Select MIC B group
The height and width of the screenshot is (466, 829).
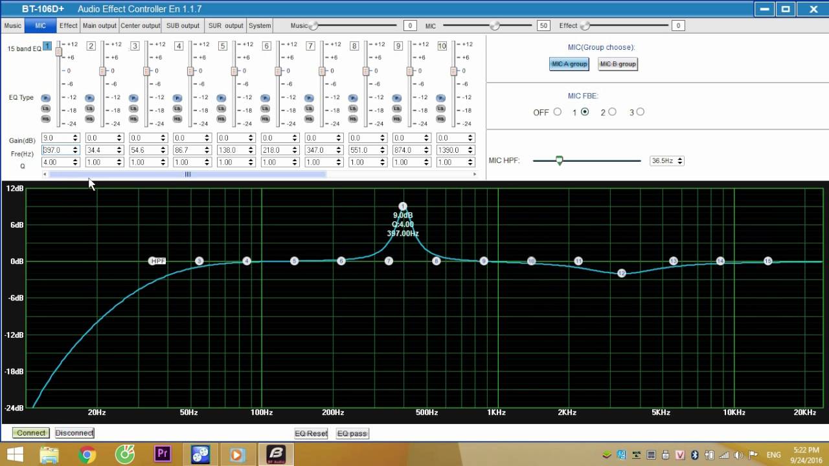[618, 64]
